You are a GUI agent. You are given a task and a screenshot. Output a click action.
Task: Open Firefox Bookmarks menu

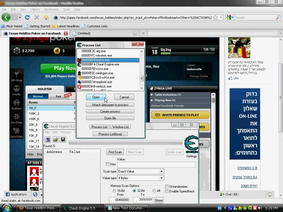[51, 9]
